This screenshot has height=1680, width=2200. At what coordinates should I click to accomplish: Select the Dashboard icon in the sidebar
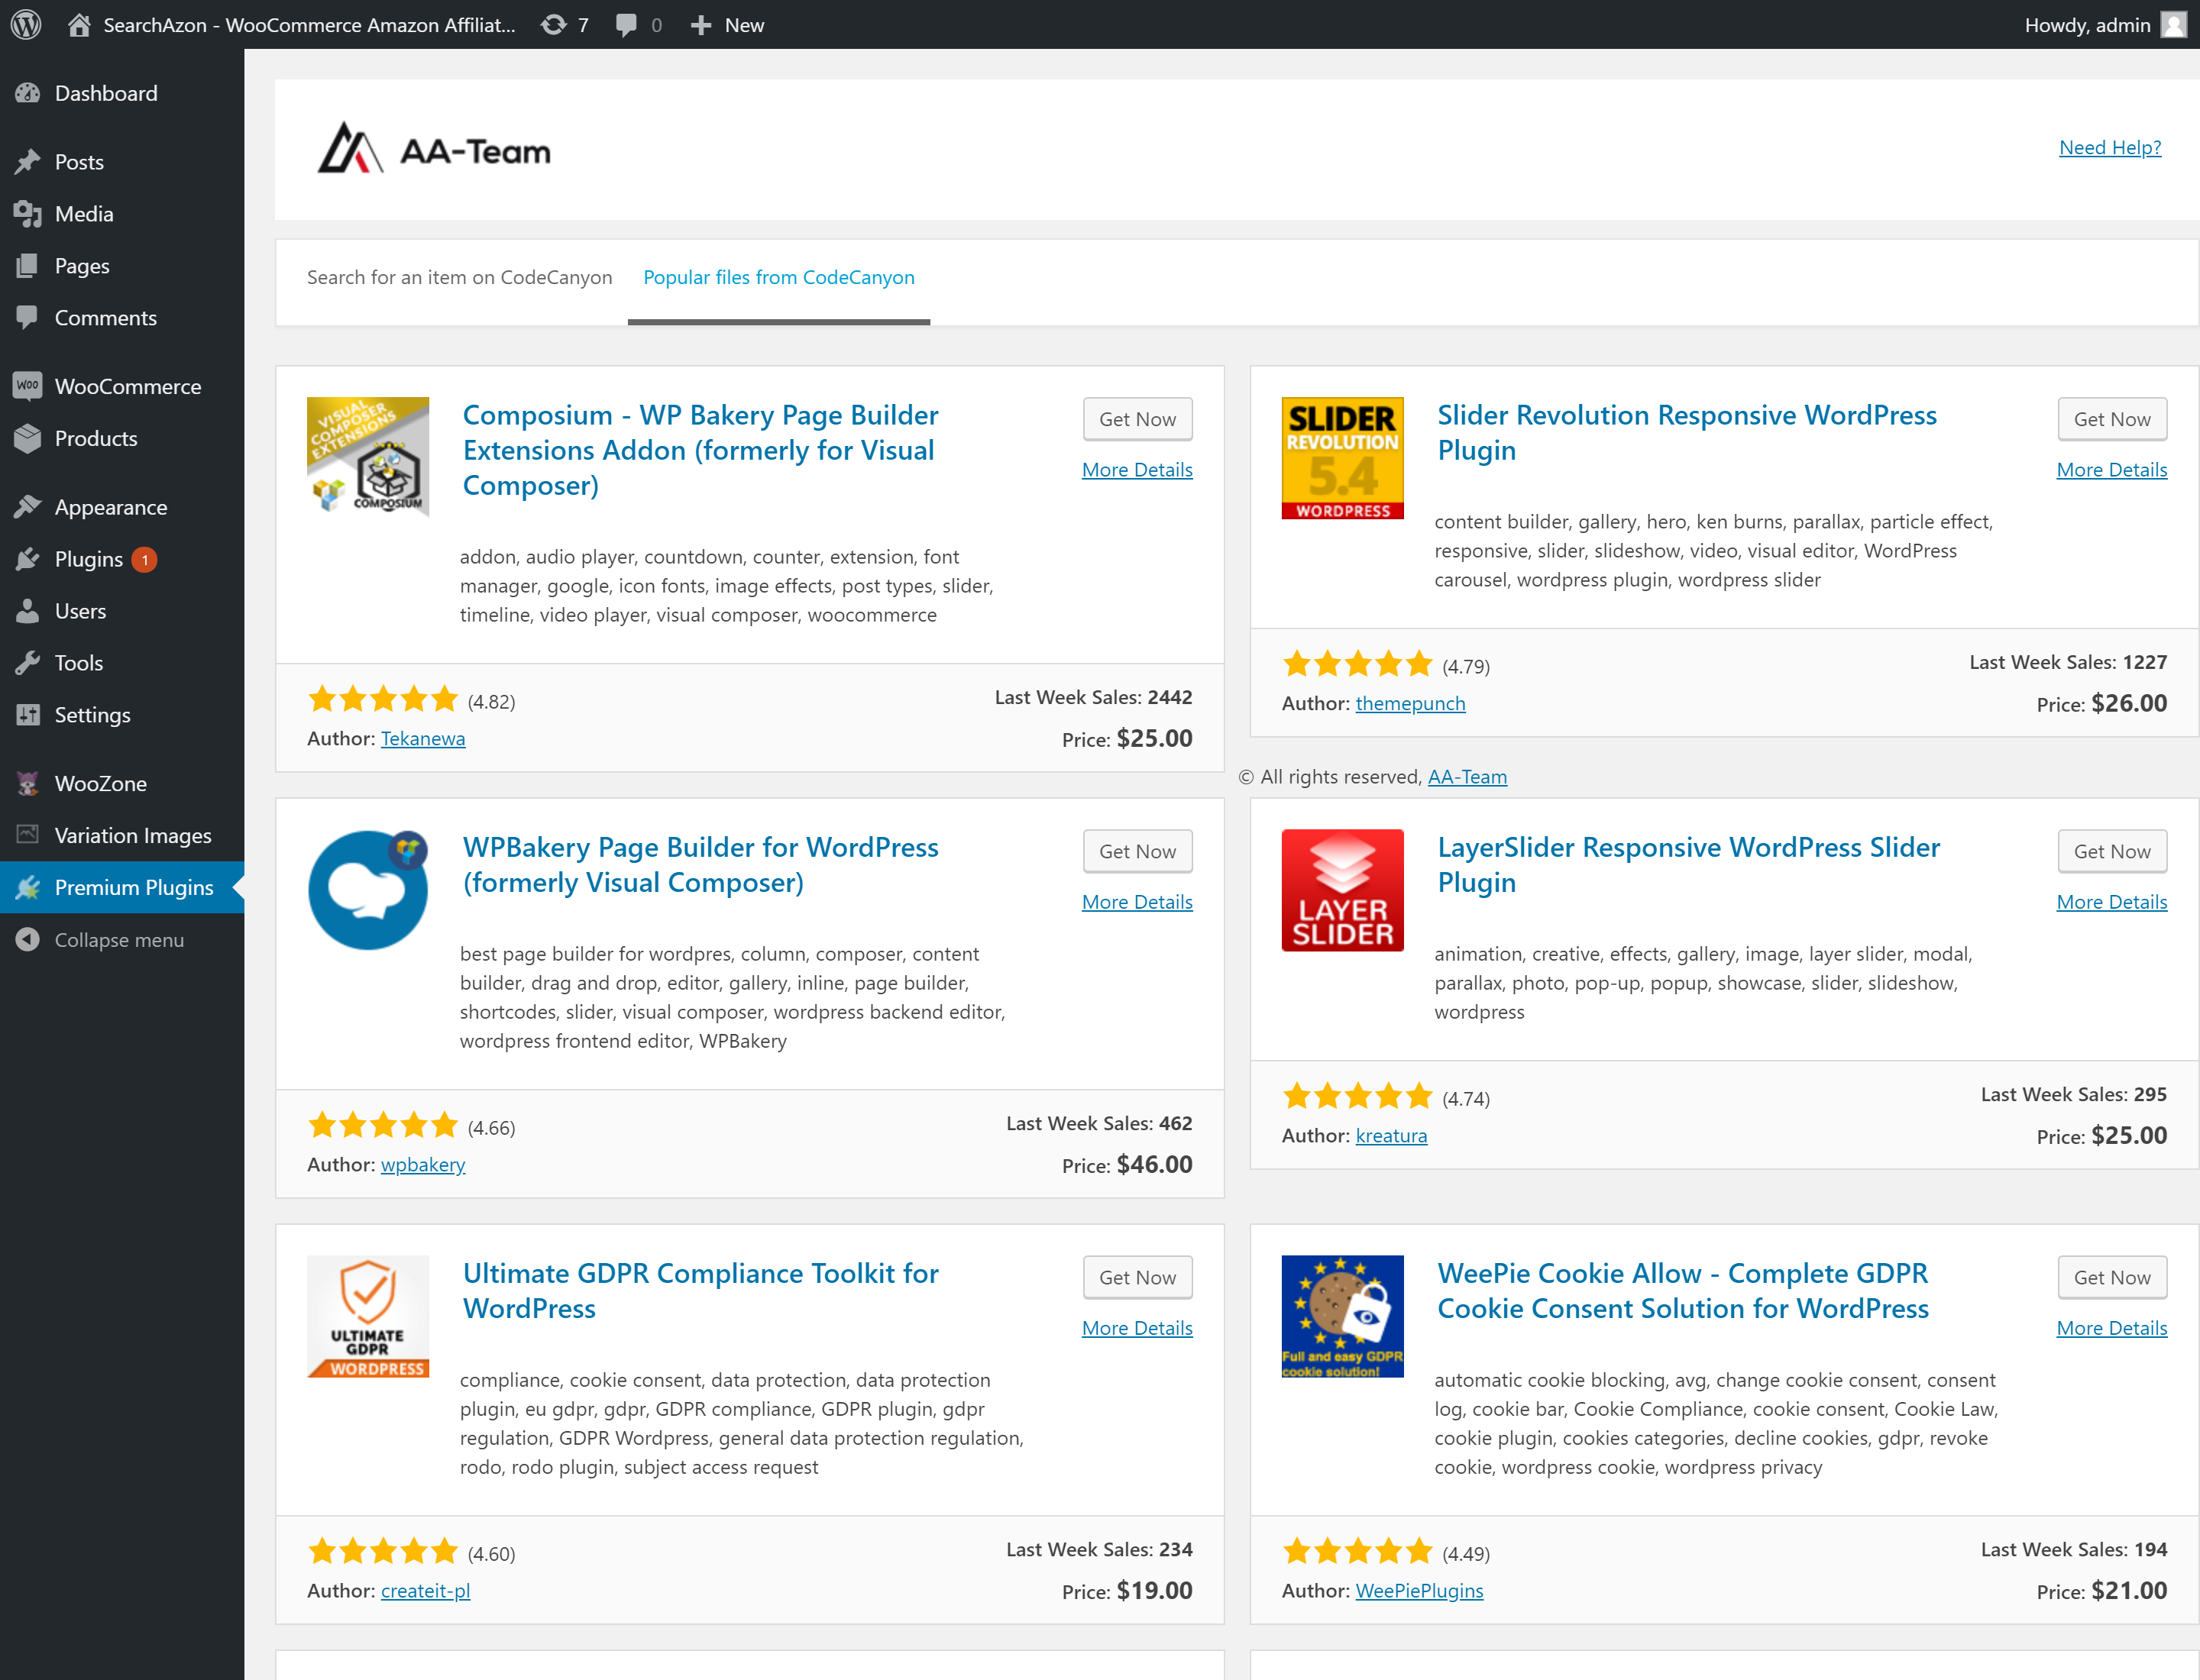pos(28,92)
